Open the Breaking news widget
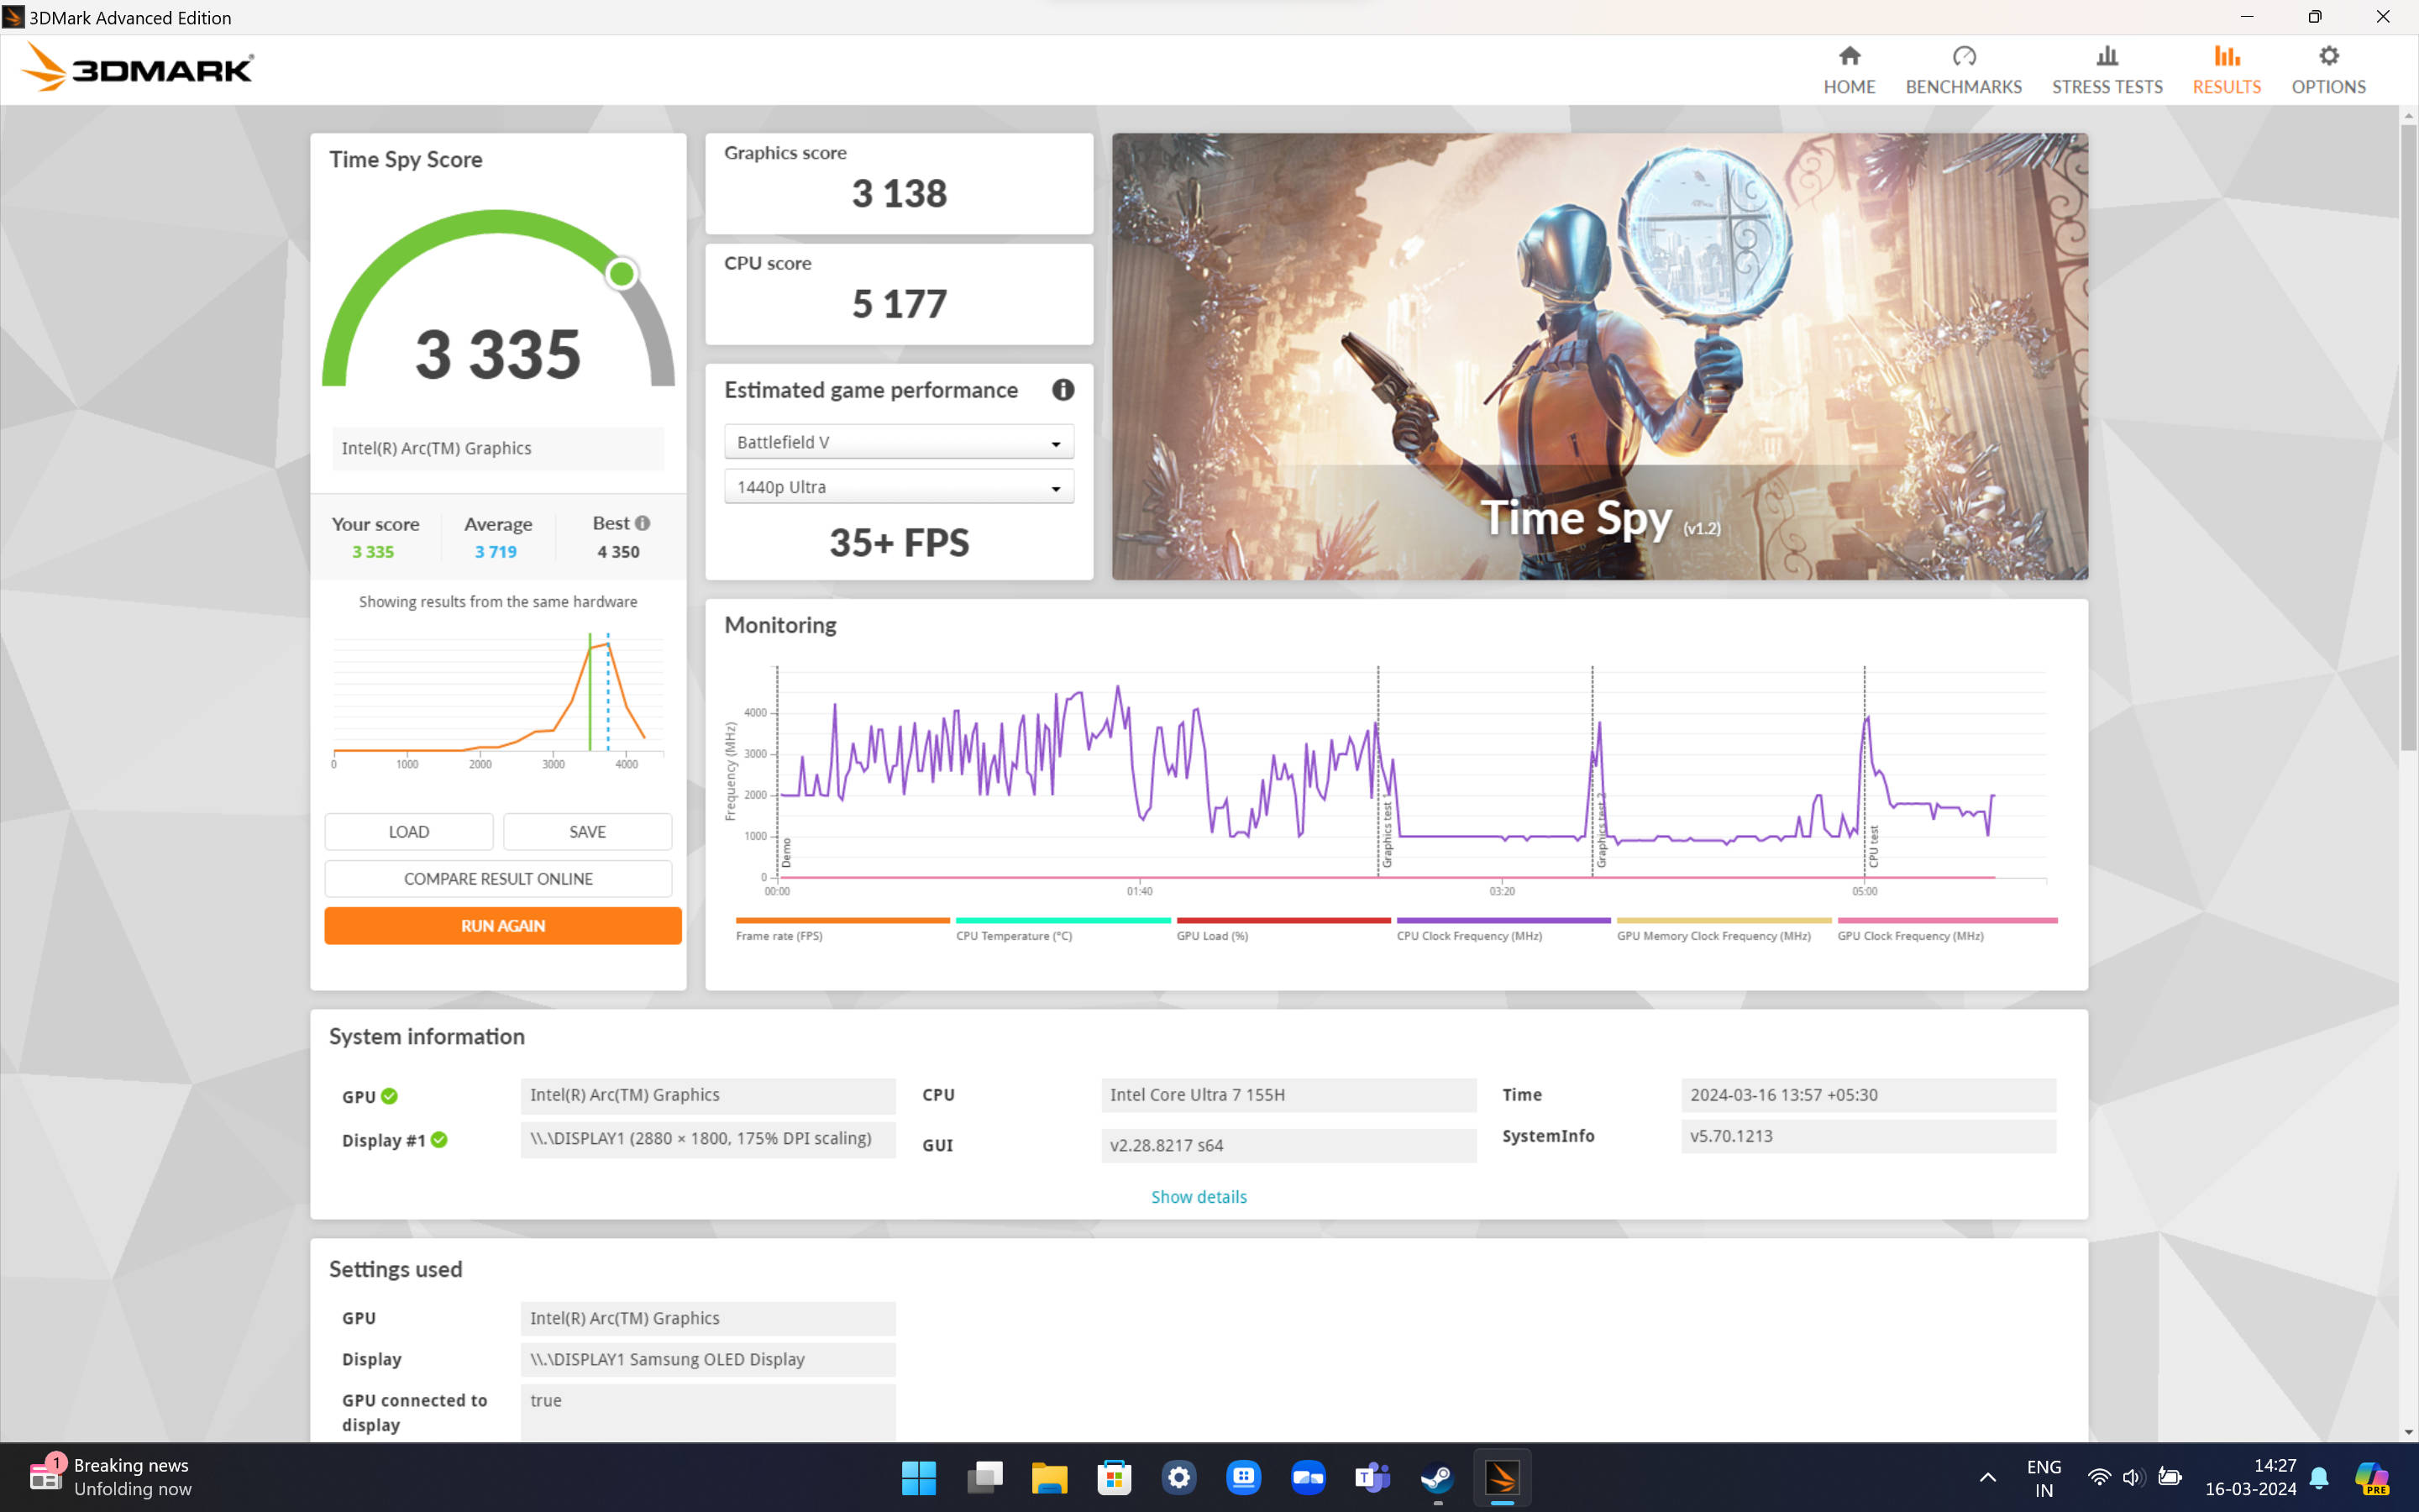The width and height of the screenshot is (2419, 1512). pos(110,1477)
